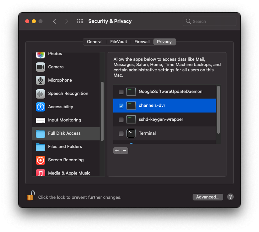Click the Camera icon in sidebar

click(41, 67)
